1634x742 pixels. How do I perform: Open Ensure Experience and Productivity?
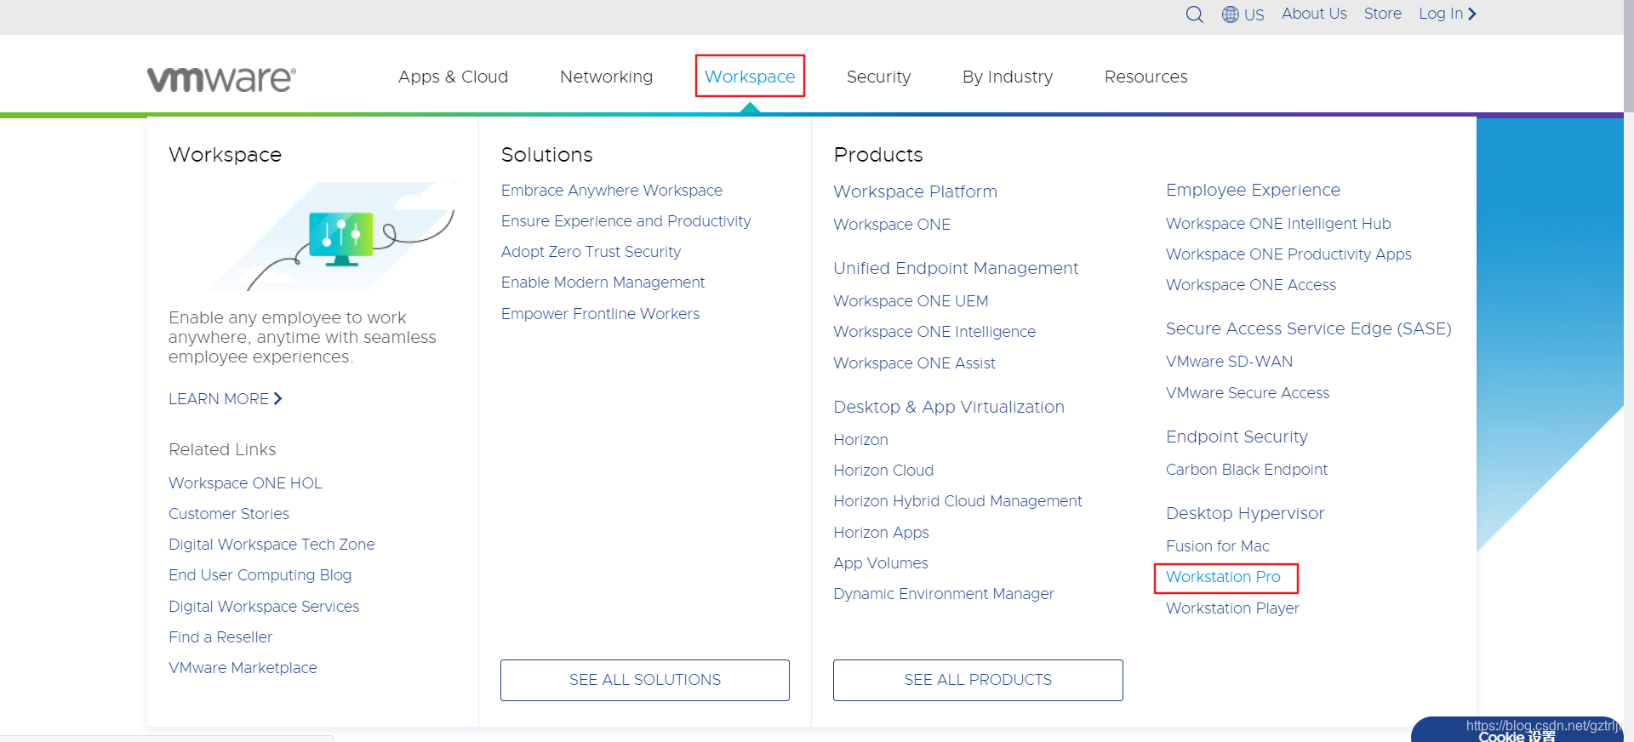(626, 220)
